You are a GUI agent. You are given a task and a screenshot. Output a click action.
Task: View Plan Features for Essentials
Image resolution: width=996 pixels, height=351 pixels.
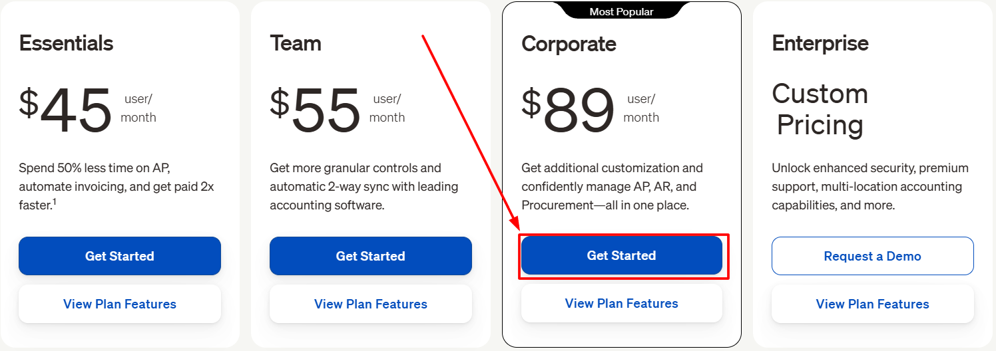(x=120, y=304)
